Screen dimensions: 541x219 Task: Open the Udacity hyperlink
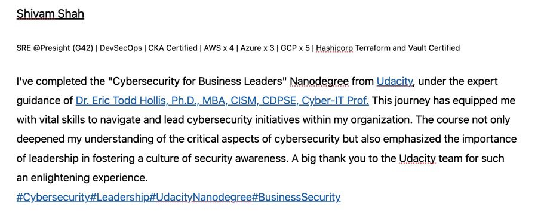(394, 82)
